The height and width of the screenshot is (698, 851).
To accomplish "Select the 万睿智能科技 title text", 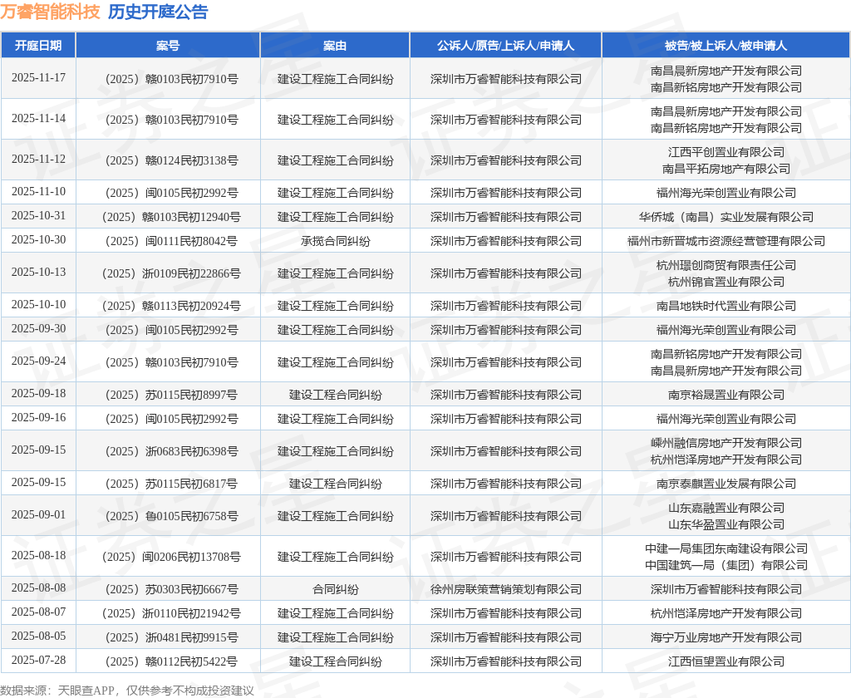I will [50, 12].
